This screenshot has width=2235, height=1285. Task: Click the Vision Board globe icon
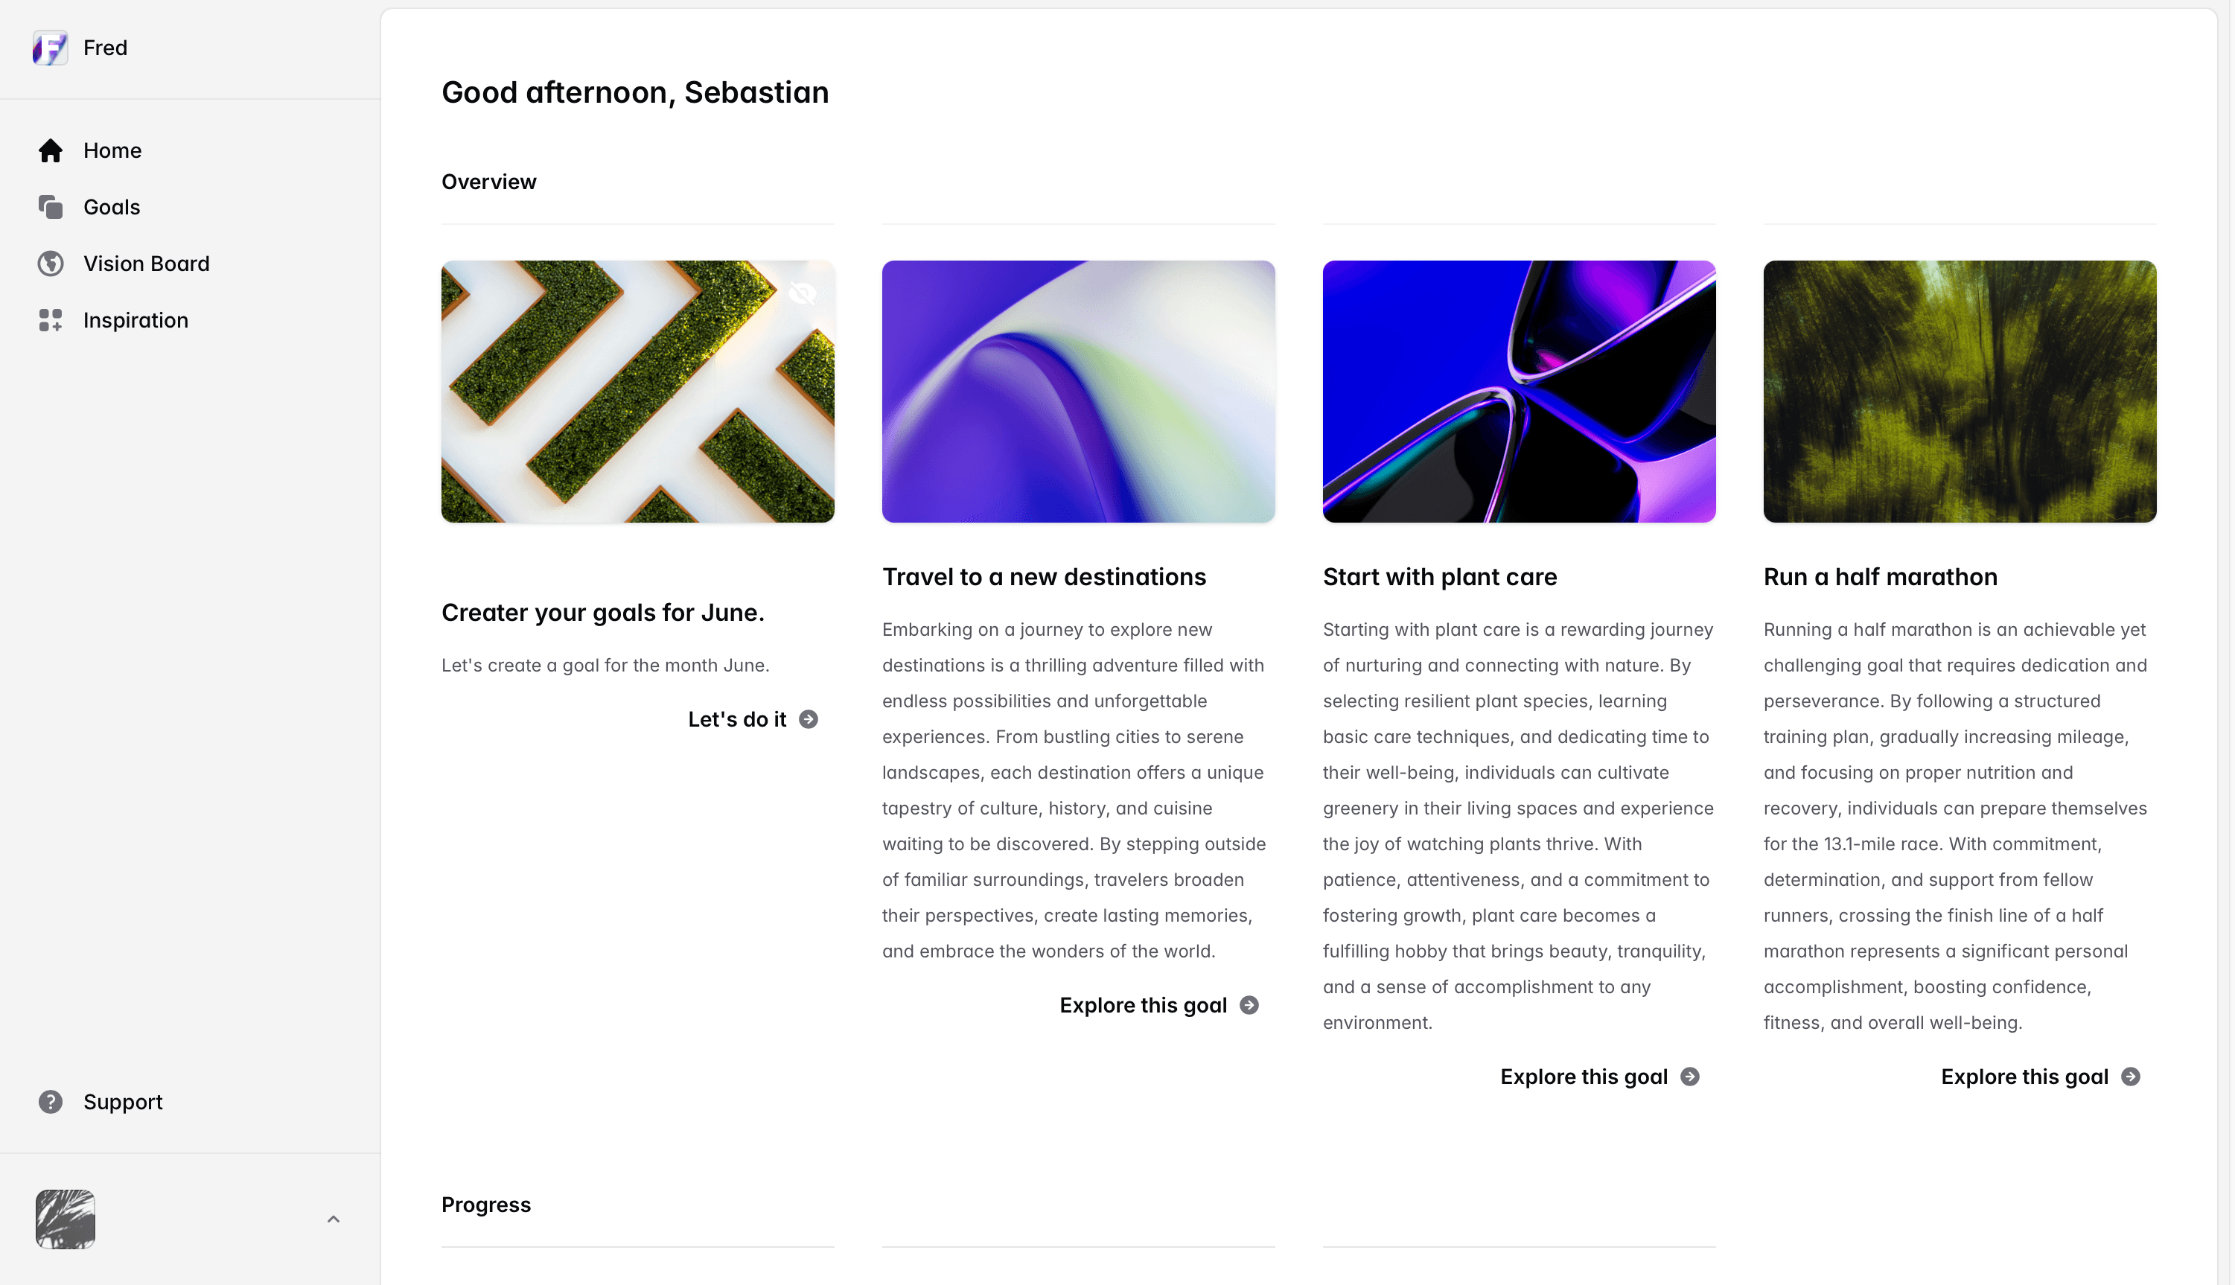tap(51, 264)
